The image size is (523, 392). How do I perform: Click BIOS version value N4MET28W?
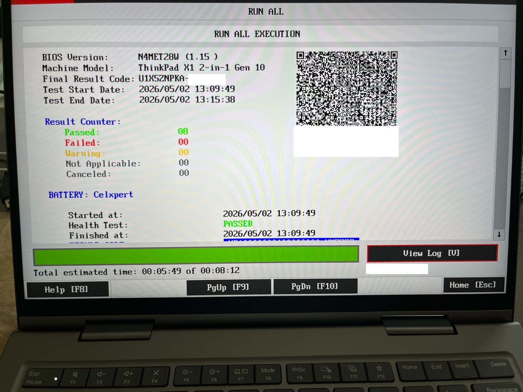(x=158, y=57)
